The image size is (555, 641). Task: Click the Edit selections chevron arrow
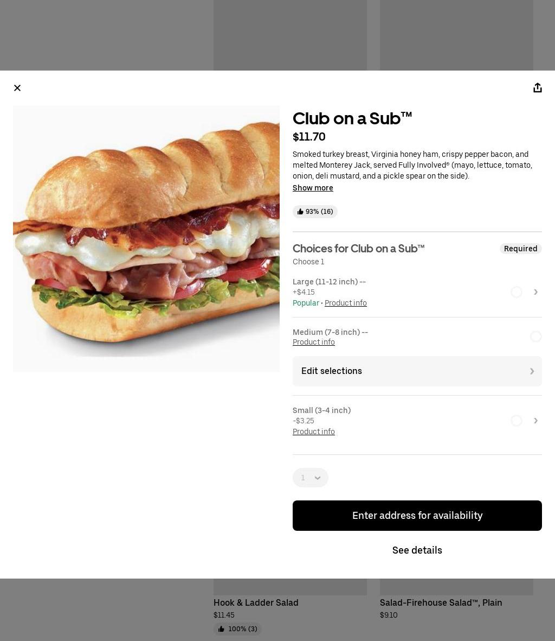[x=532, y=371]
